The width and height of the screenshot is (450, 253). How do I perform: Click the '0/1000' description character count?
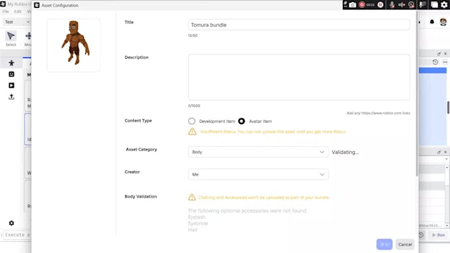pos(195,106)
